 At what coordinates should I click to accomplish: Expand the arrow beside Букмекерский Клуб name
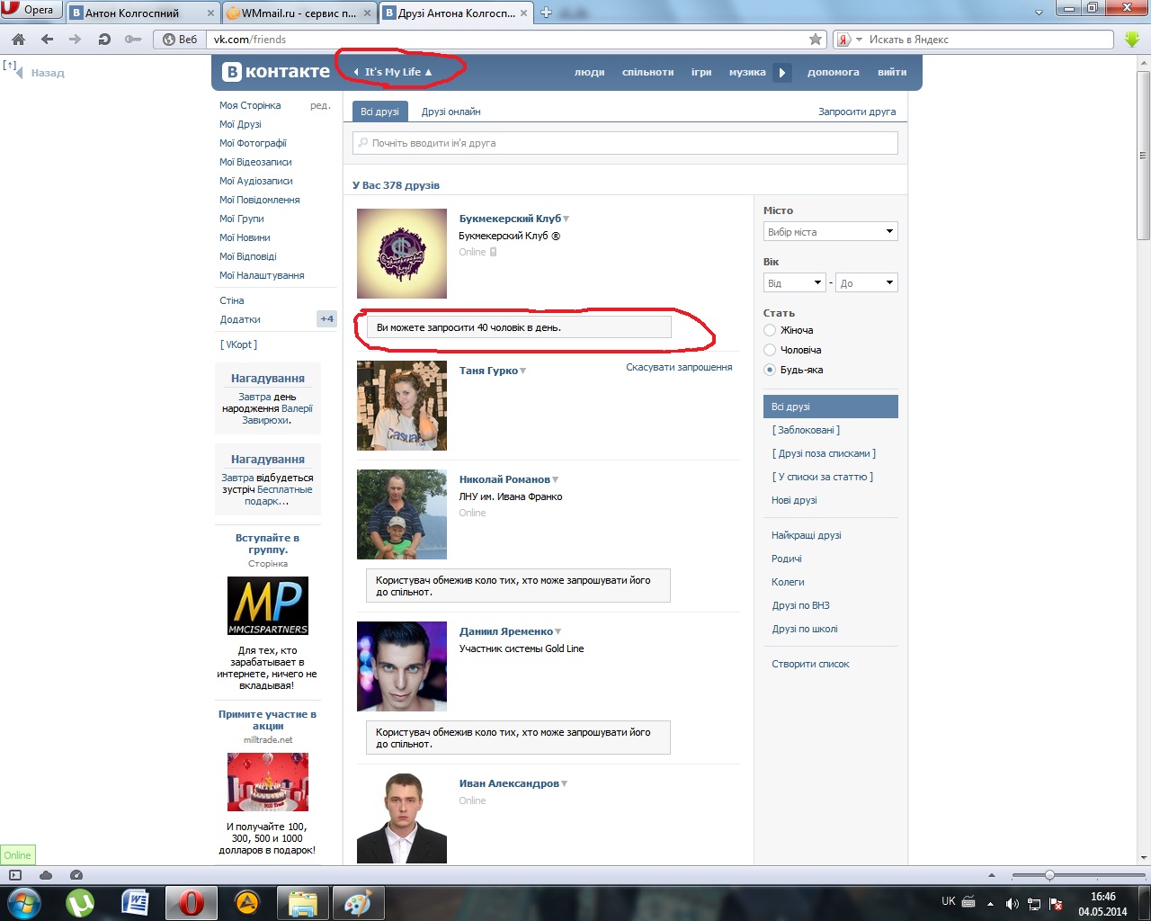567,219
